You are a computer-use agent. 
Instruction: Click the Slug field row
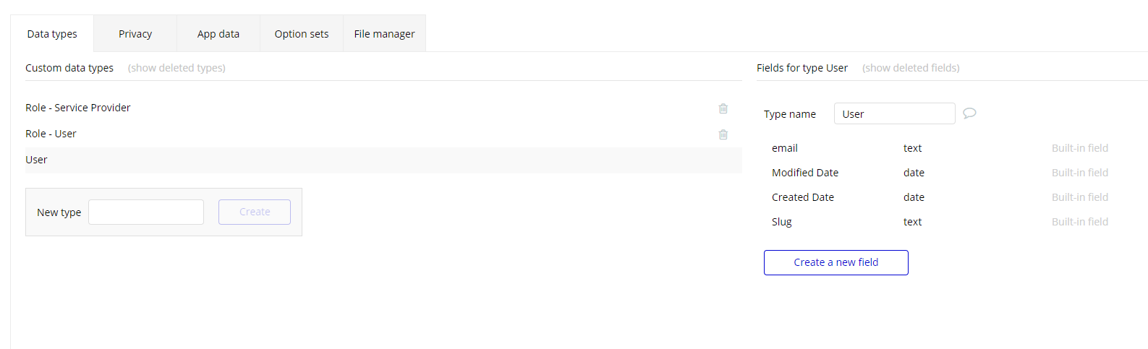tap(940, 222)
